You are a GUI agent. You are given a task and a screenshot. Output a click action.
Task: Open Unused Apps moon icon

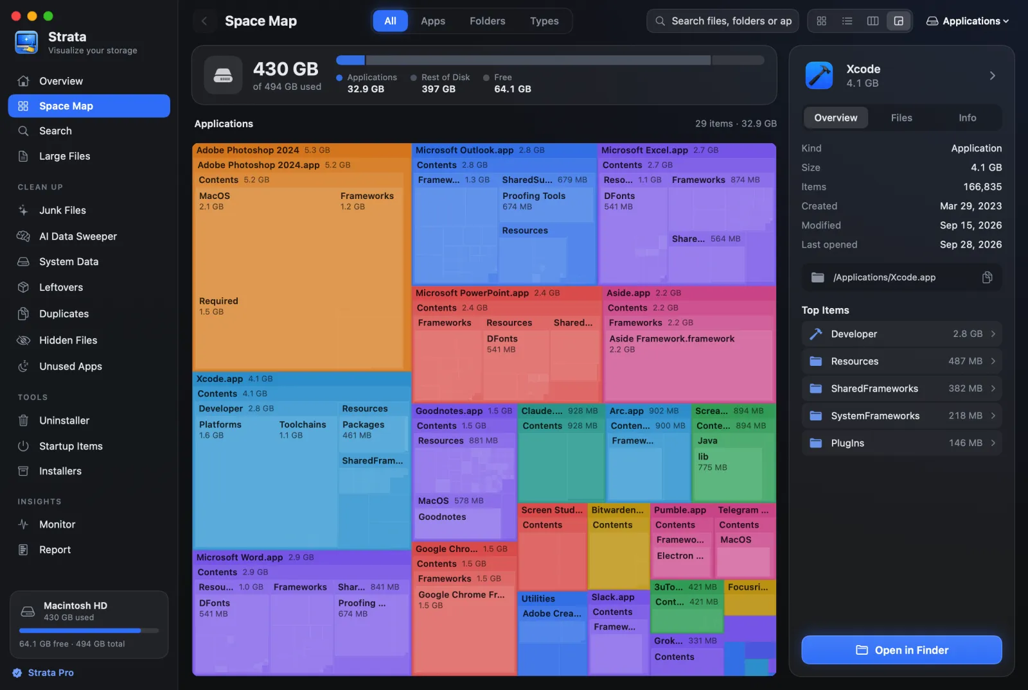pyautogui.click(x=23, y=367)
